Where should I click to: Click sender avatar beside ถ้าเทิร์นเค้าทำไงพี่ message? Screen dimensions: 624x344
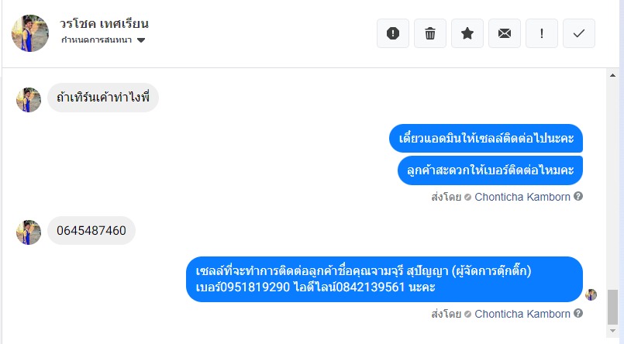pyautogui.click(x=29, y=99)
